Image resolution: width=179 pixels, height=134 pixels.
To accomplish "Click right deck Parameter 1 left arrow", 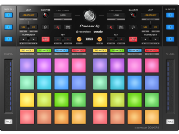I will 145,39.
